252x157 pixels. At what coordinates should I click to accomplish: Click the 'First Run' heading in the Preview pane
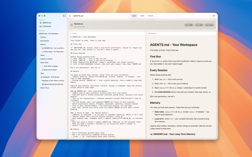[155, 57]
